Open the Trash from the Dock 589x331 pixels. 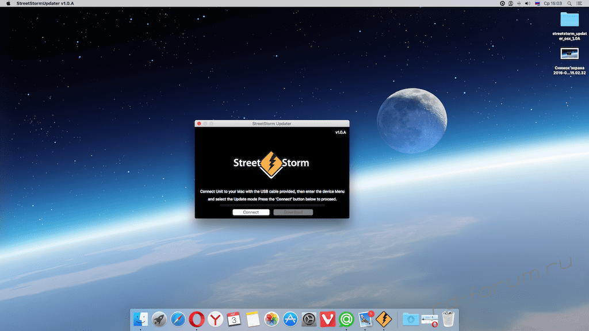click(448, 320)
